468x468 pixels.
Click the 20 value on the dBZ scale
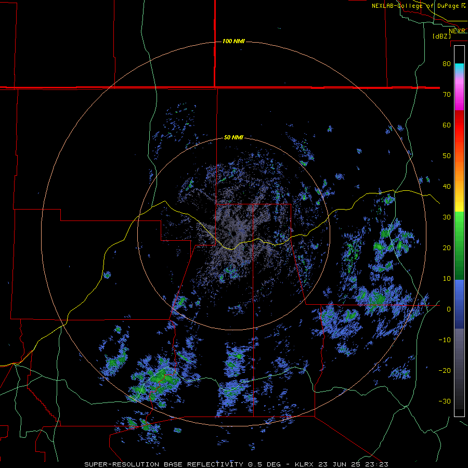pos(447,248)
